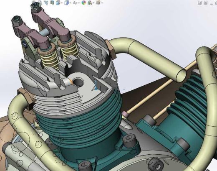Screen dimensions: 217x171
Task: Select the pink pushrod end cap
Action: coord(125,114)
